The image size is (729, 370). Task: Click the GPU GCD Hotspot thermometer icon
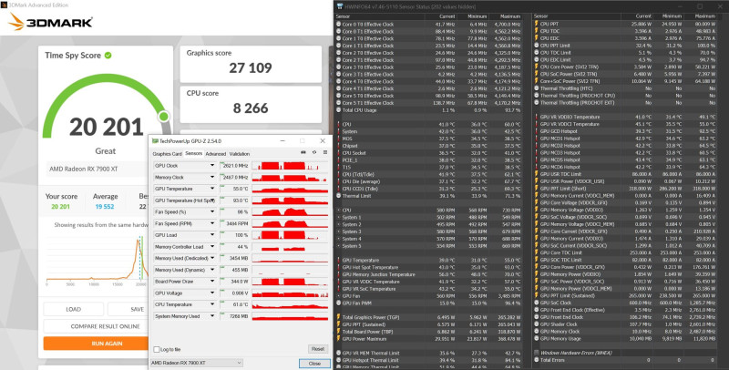pyautogui.click(x=536, y=131)
